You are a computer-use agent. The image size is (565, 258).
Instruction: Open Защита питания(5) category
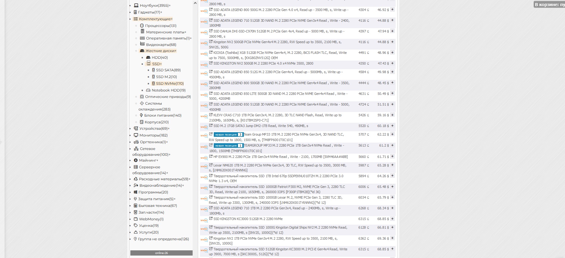tap(157, 199)
